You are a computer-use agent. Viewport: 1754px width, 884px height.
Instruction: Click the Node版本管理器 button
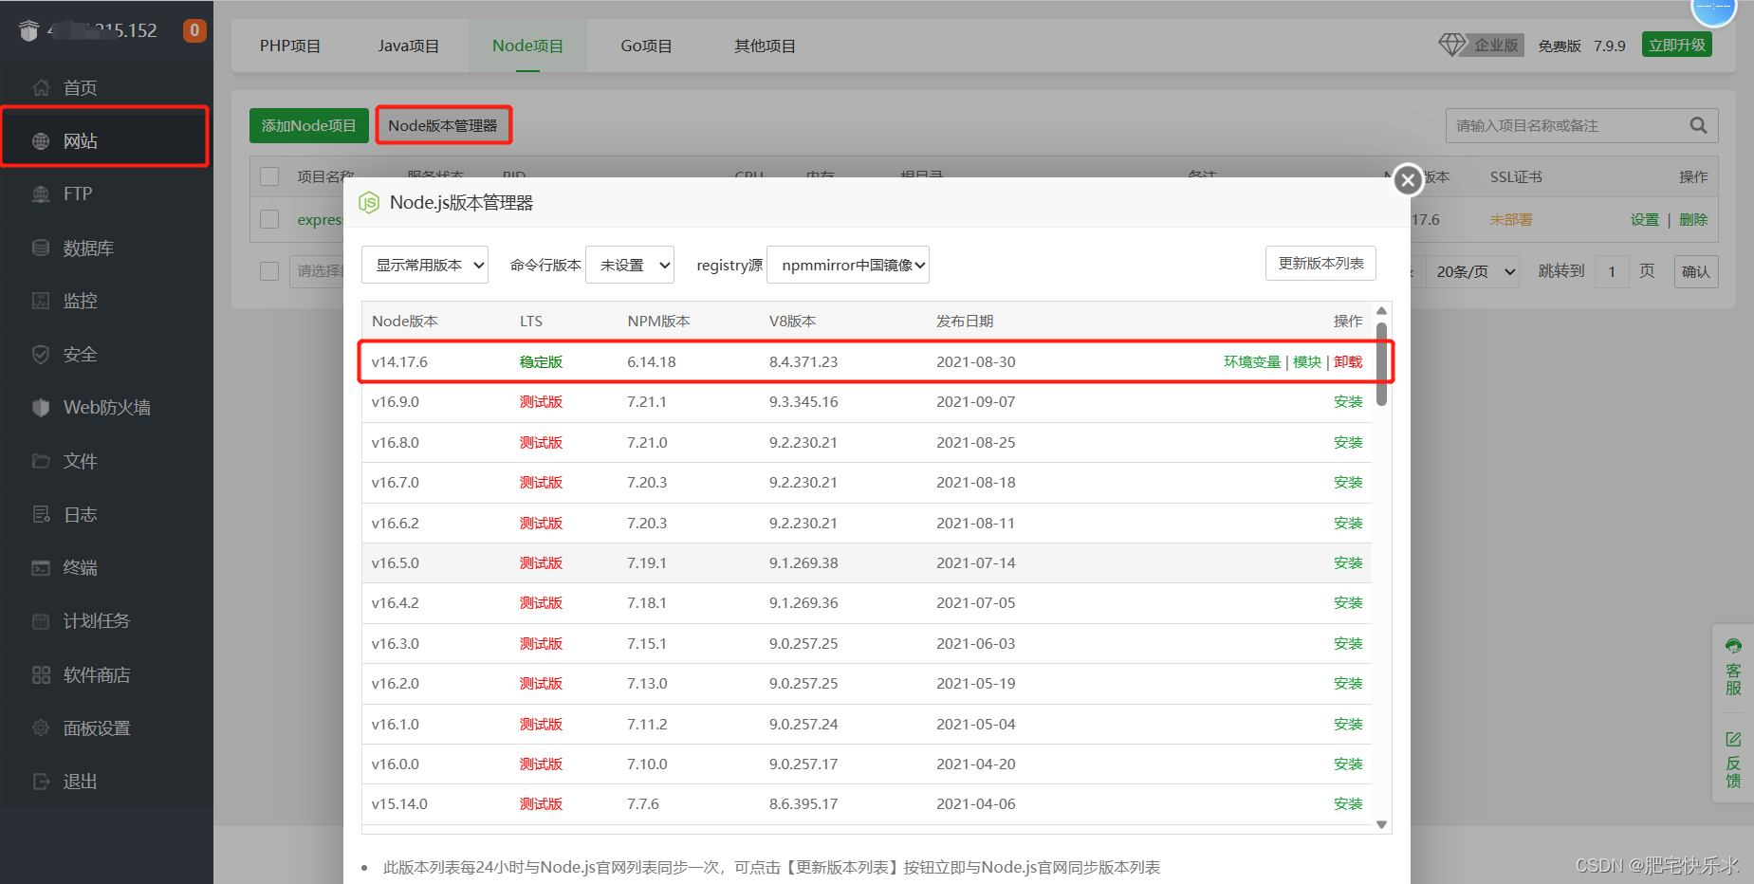(443, 125)
